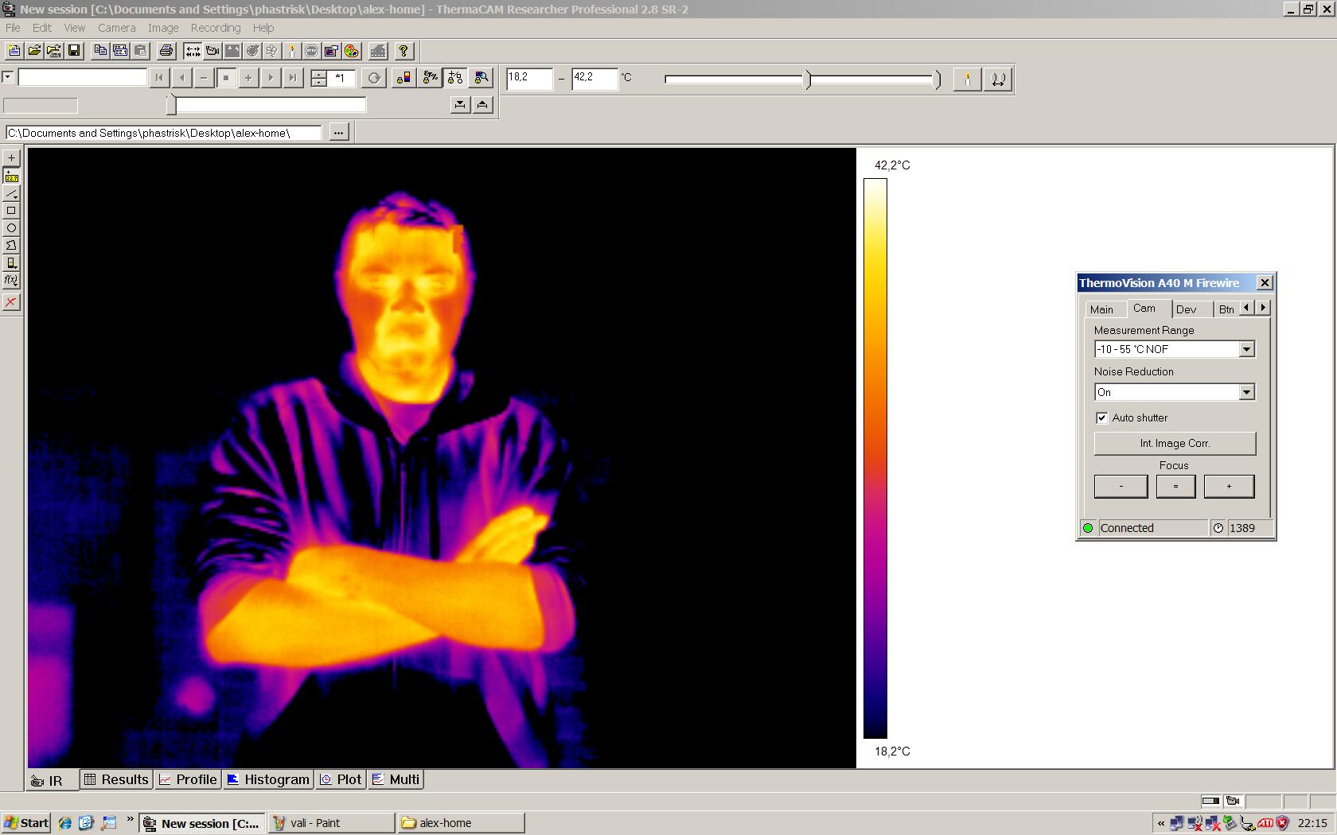Toggle the Auto shutter checkbox

coord(1101,417)
